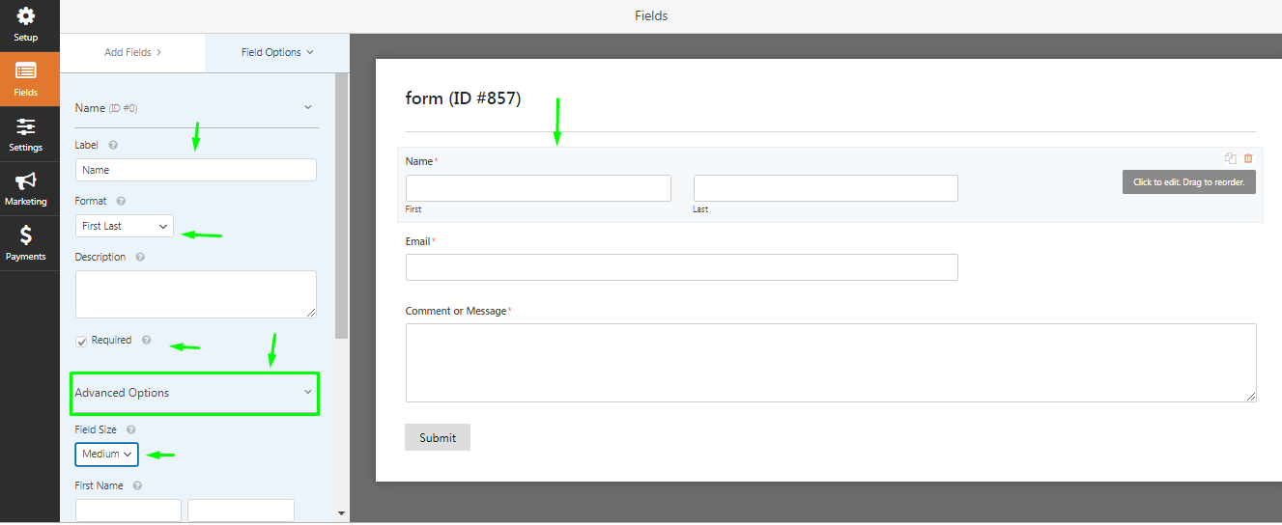Click help icon next to Label
Image resolution: width=1282 pixels, height=525 pixels.
[113, 145]
